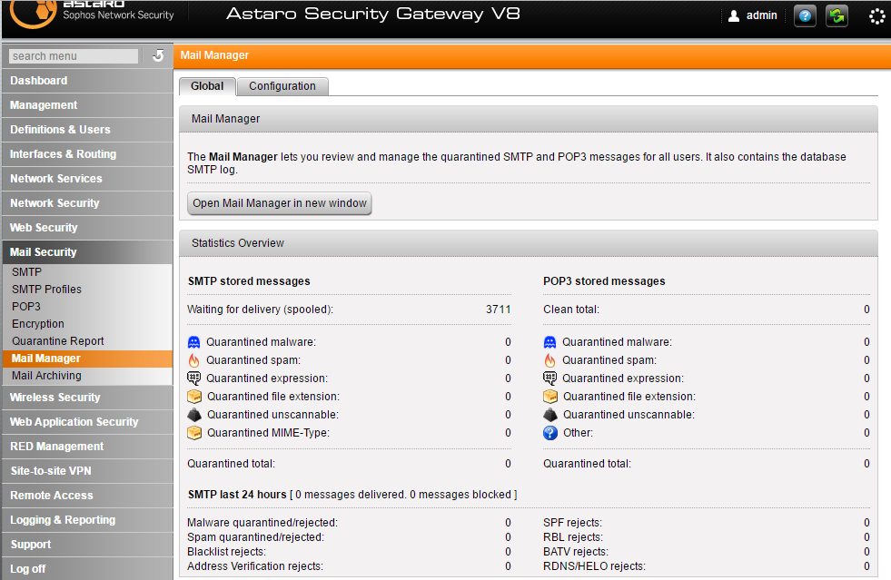Open SMTP submenu item
The height and width of the screenshot is (580, 891).
pos(87,272)
